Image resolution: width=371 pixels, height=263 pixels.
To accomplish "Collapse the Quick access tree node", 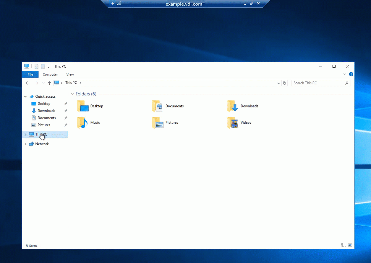I will click(25, 97).
